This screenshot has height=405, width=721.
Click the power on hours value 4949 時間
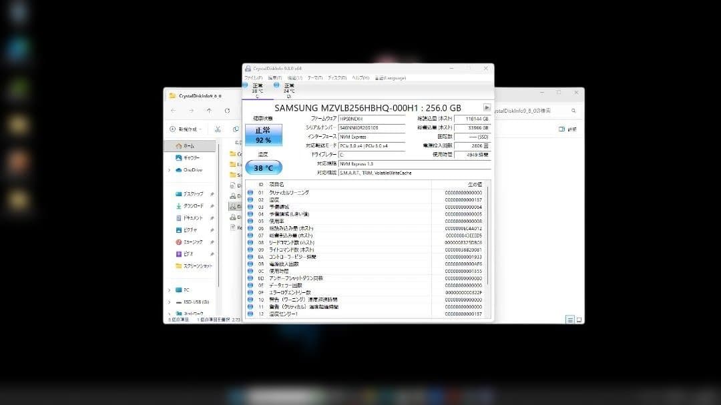coord(472,155)
